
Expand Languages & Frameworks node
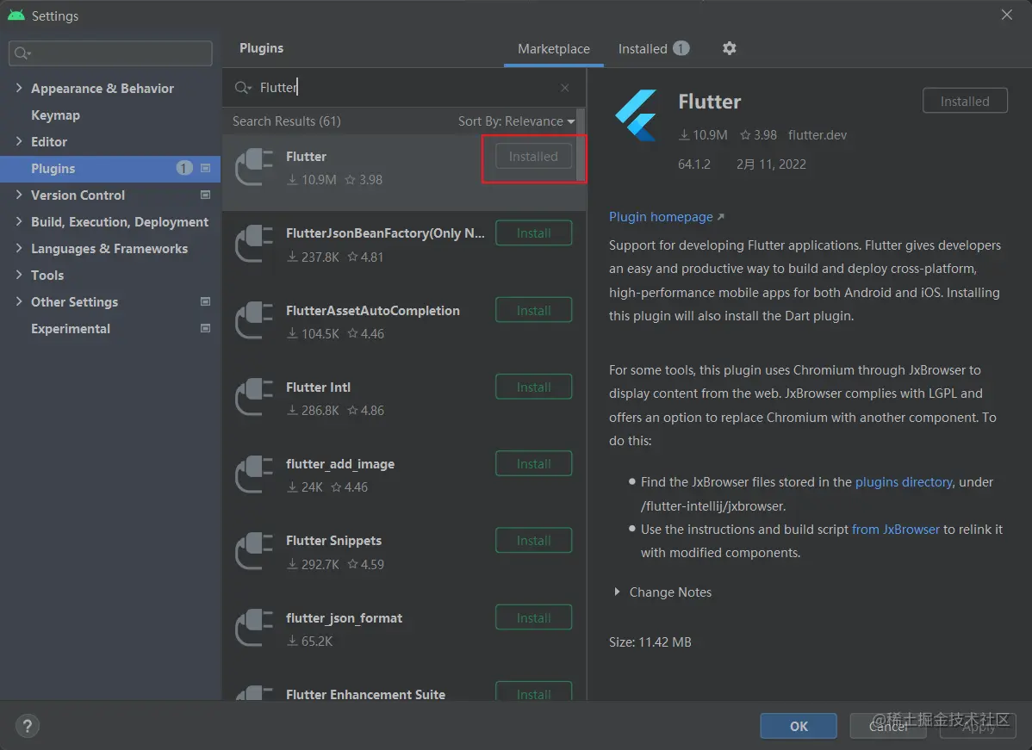pos(18,248)
